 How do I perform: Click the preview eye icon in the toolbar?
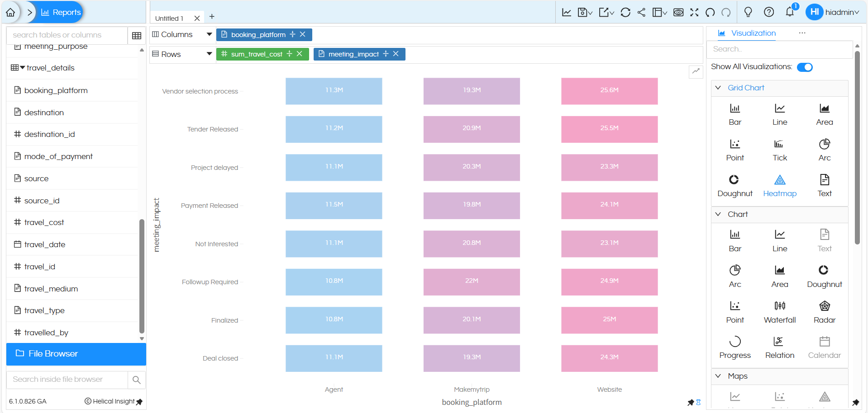[678, 12]
